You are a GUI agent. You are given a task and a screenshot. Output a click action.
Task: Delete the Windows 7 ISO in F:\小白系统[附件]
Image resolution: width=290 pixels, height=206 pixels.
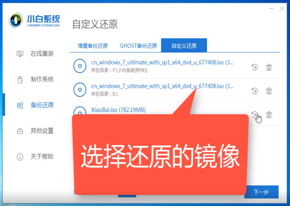[269, 67]
